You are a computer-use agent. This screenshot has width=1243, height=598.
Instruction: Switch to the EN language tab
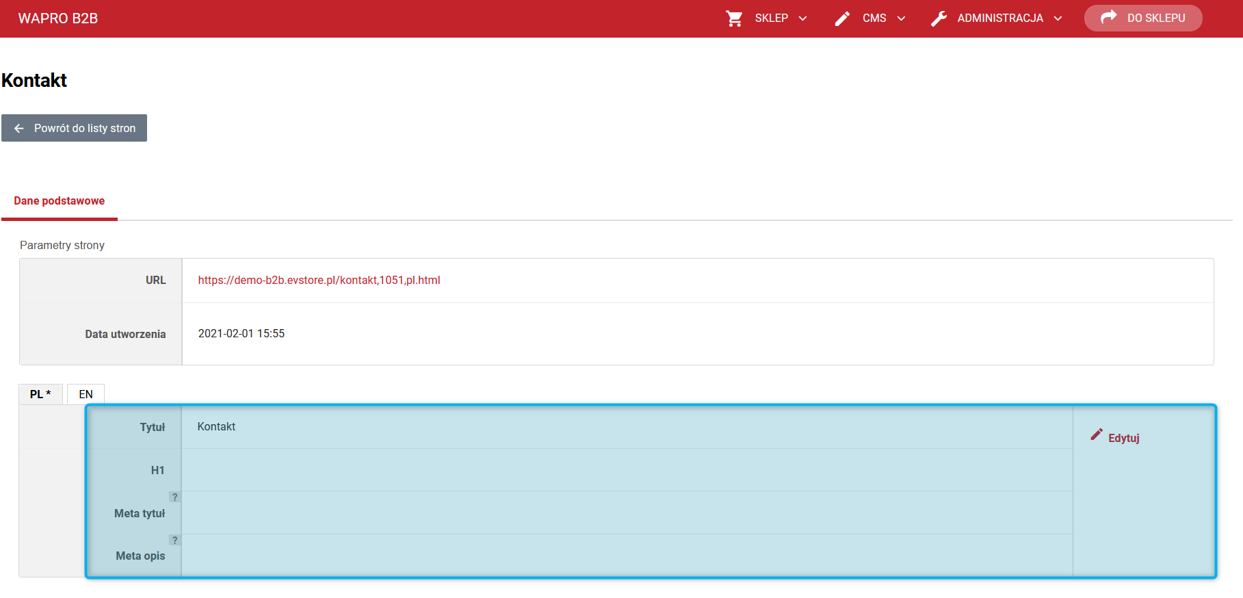86,394
